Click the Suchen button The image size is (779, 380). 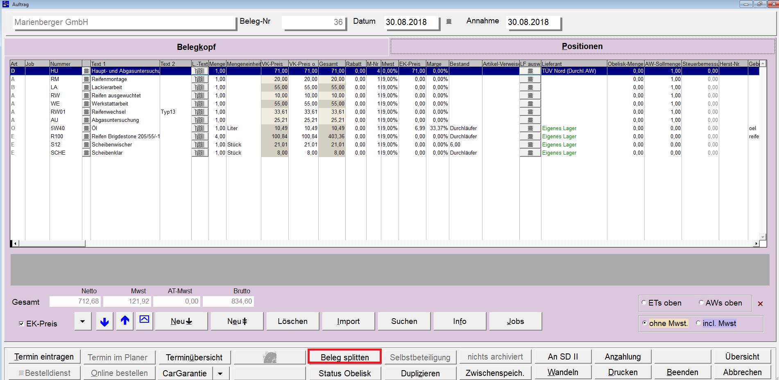[404, 322]
